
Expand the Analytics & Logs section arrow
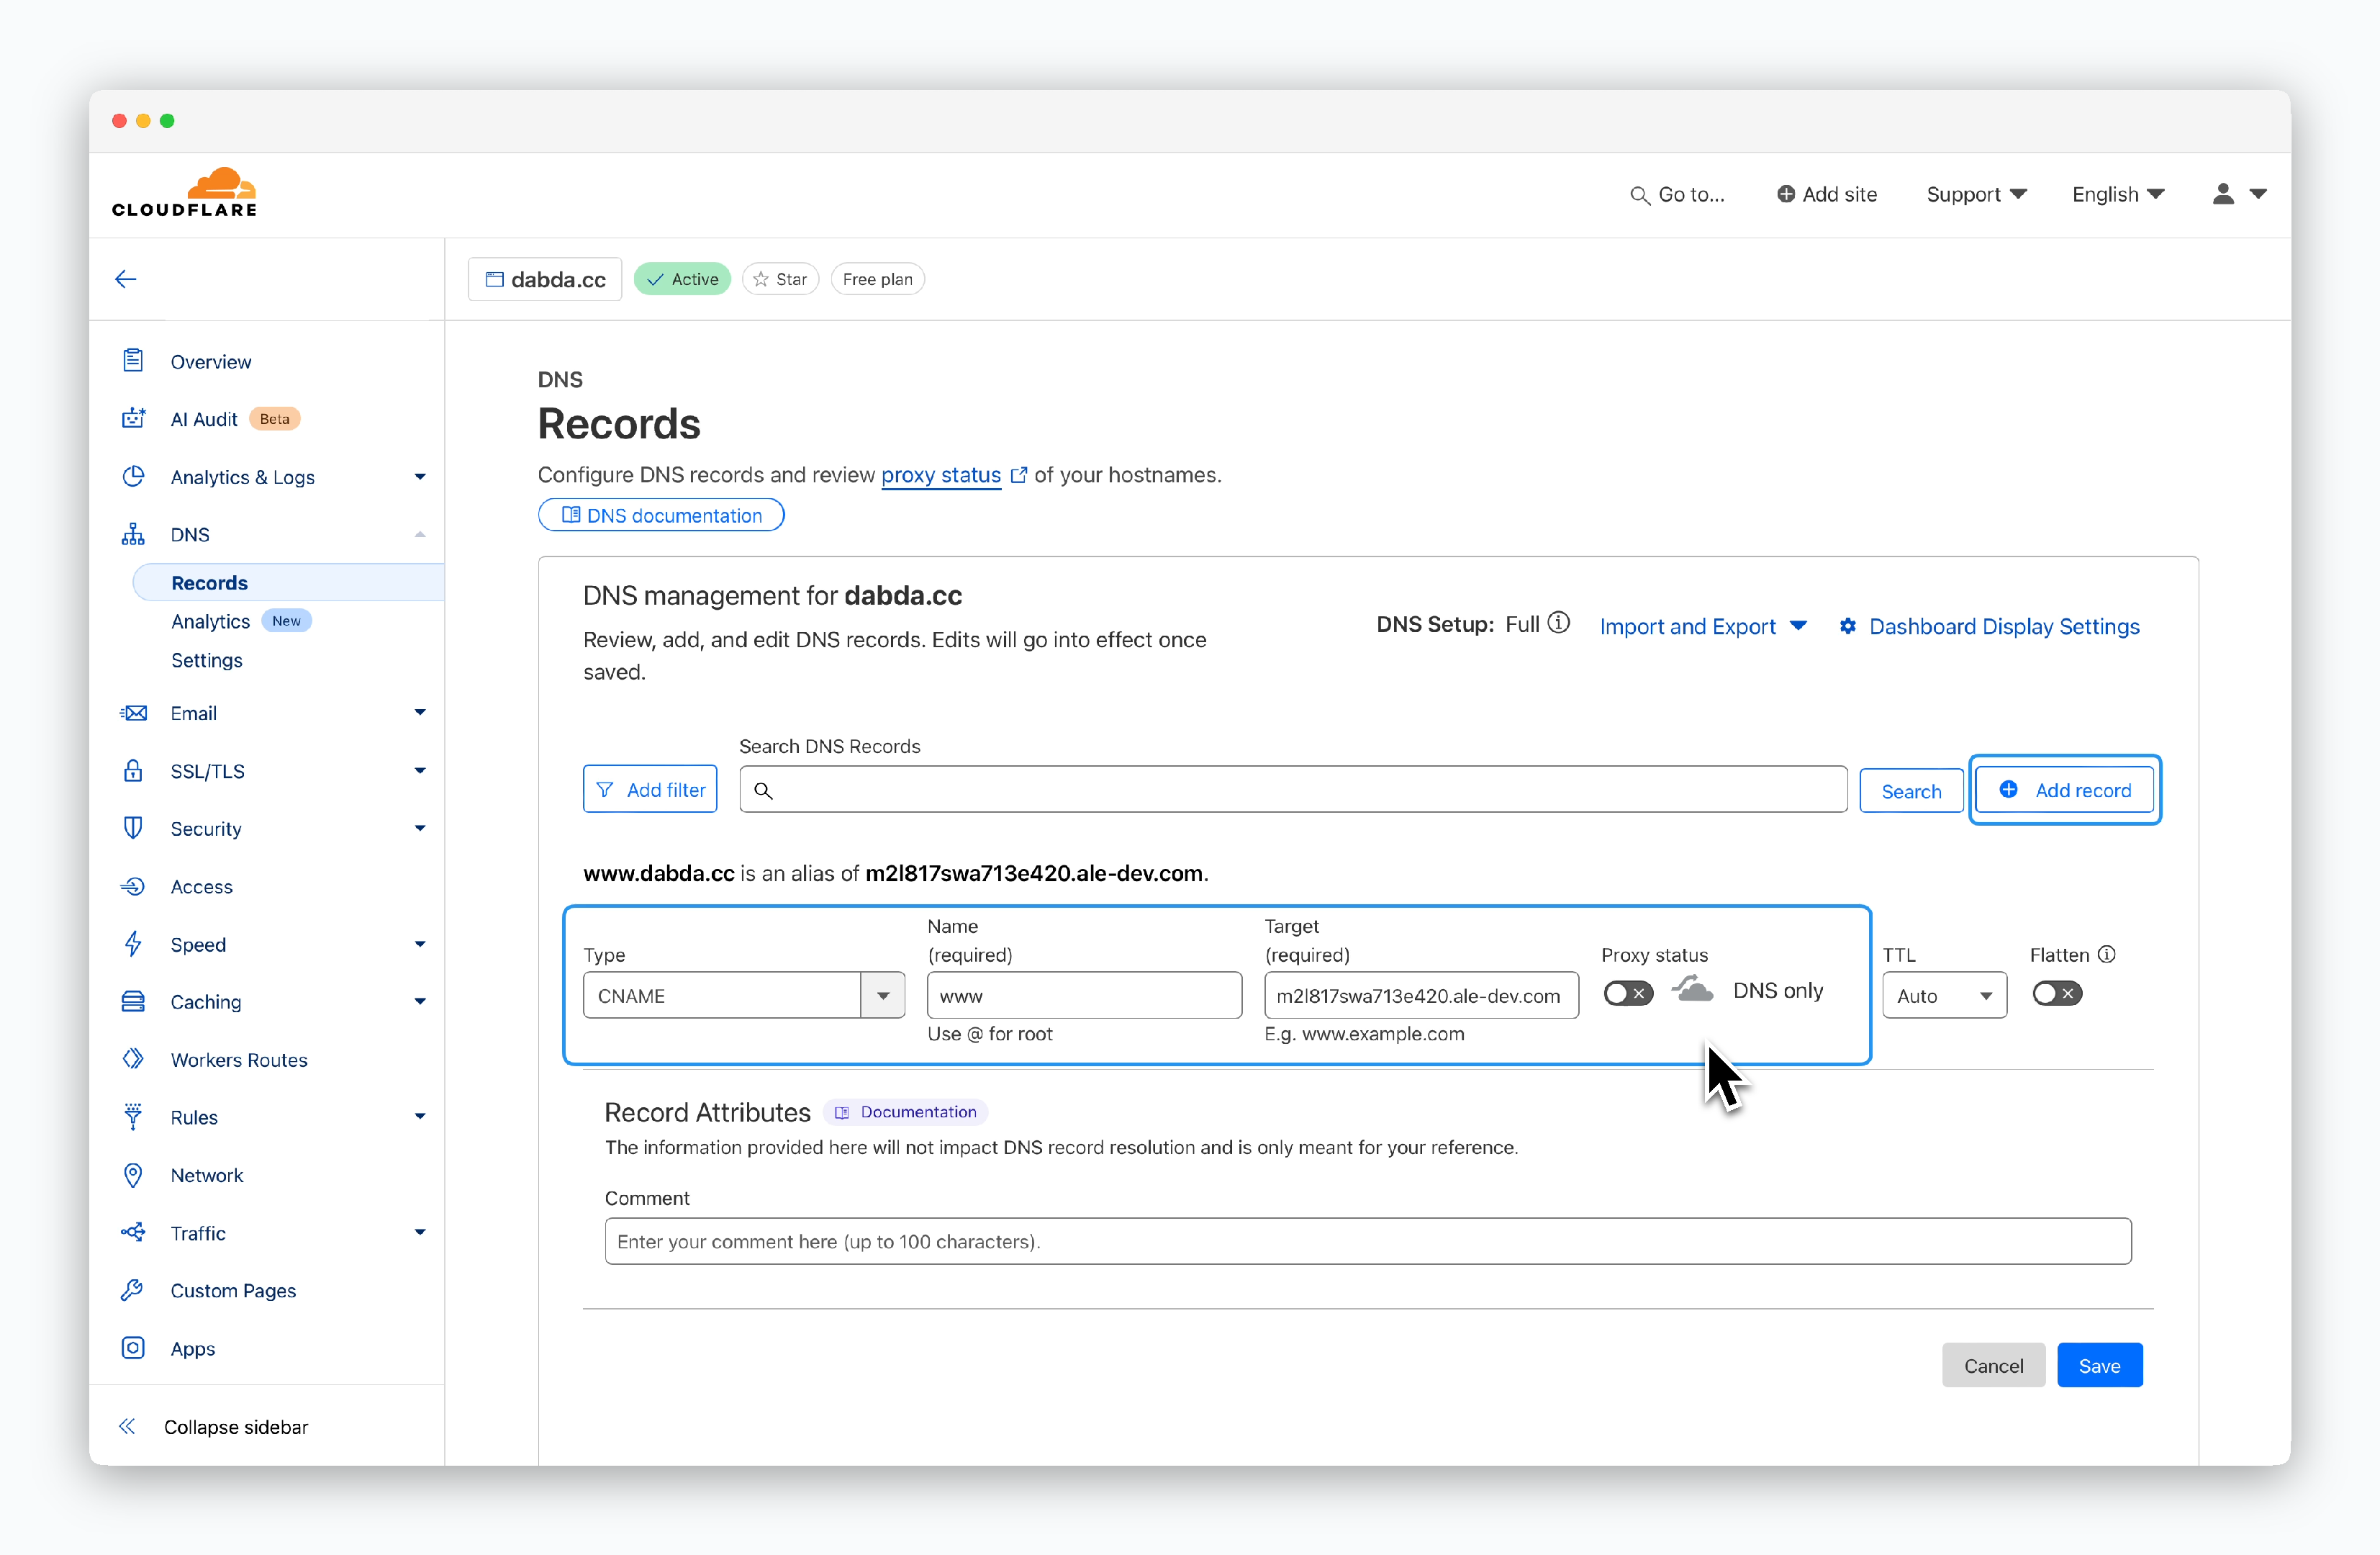420,477
